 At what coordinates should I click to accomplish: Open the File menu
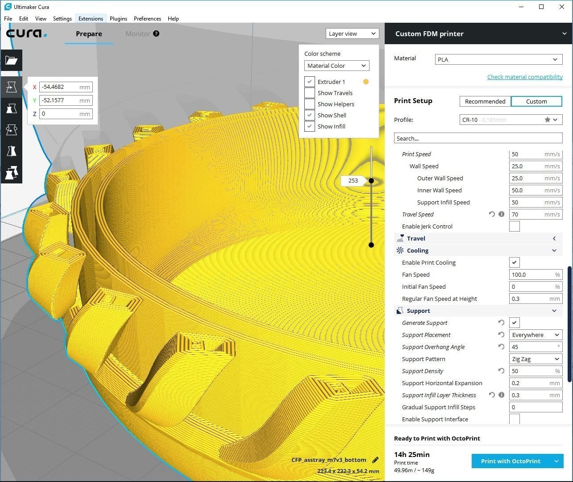click(8, 18)
